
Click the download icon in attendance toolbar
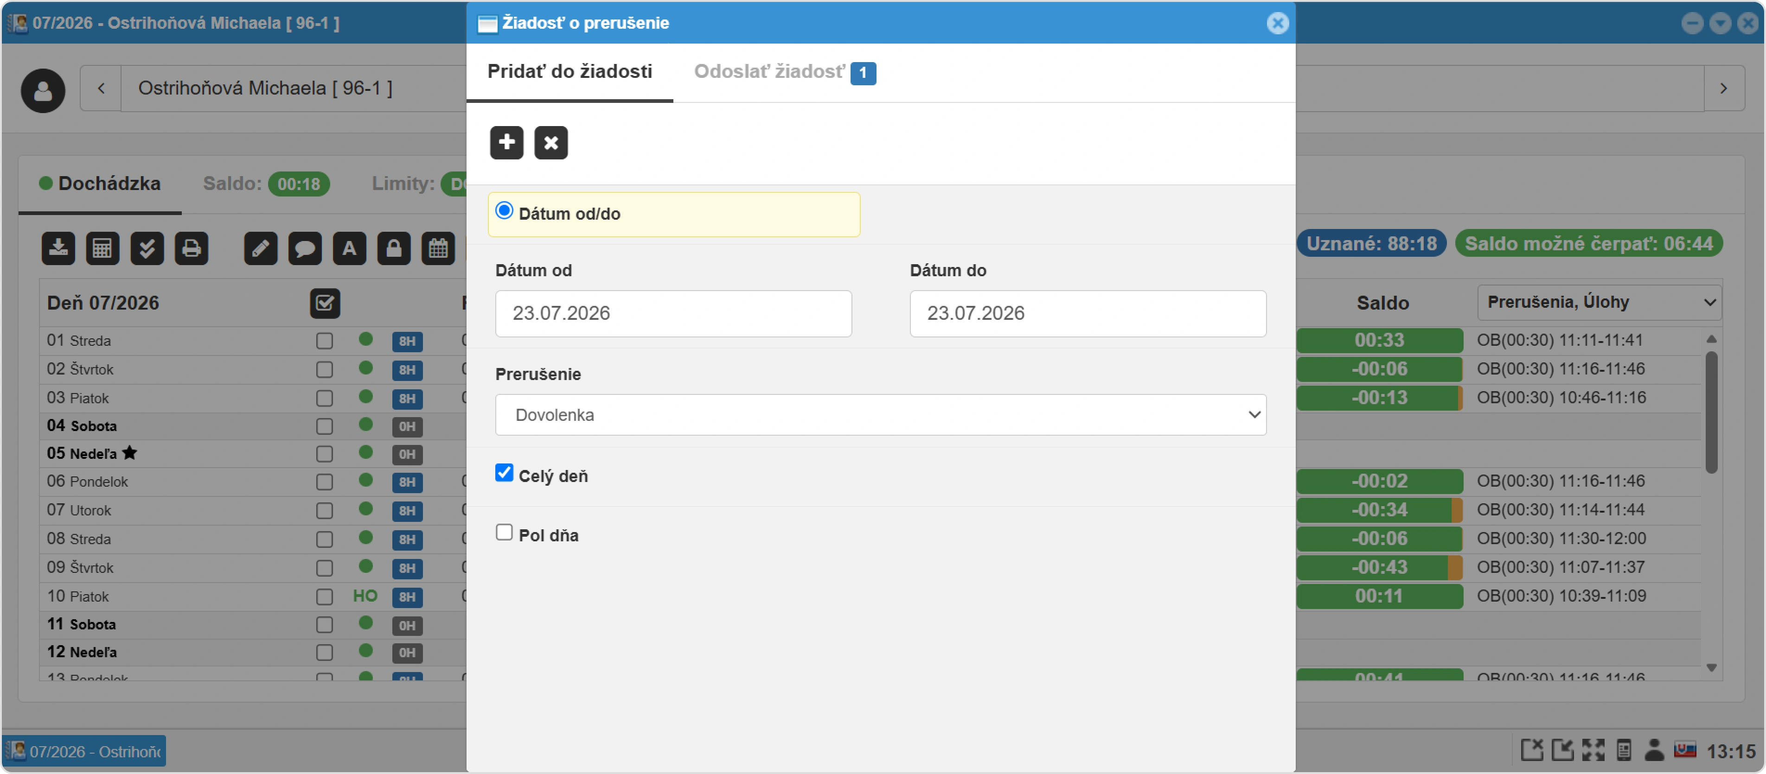click(58, 248)
